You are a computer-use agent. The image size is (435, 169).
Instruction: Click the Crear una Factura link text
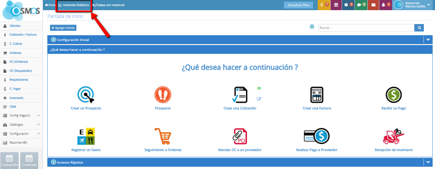317,108
